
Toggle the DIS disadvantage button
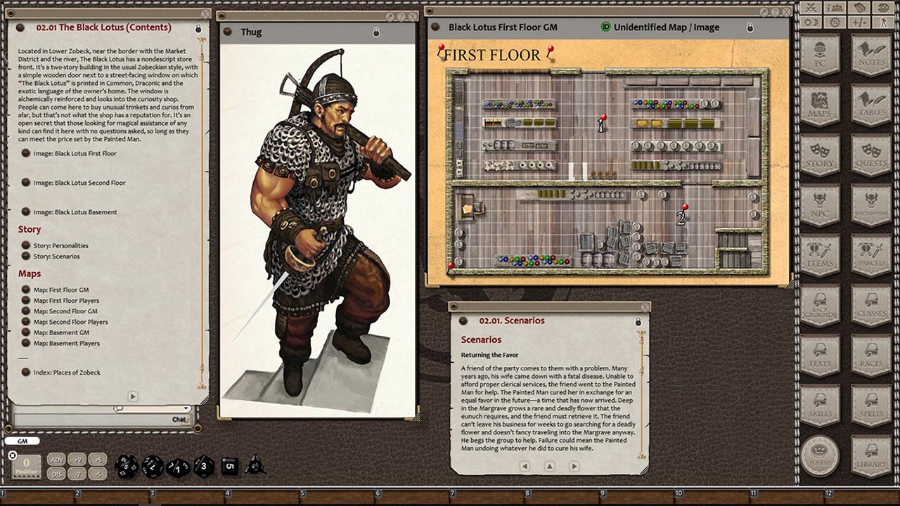click(56, 474)
